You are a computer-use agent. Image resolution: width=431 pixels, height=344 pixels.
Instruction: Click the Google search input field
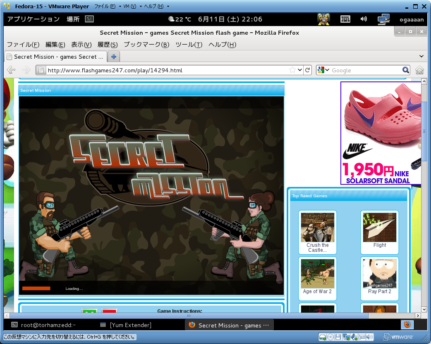tap(366, 70)
